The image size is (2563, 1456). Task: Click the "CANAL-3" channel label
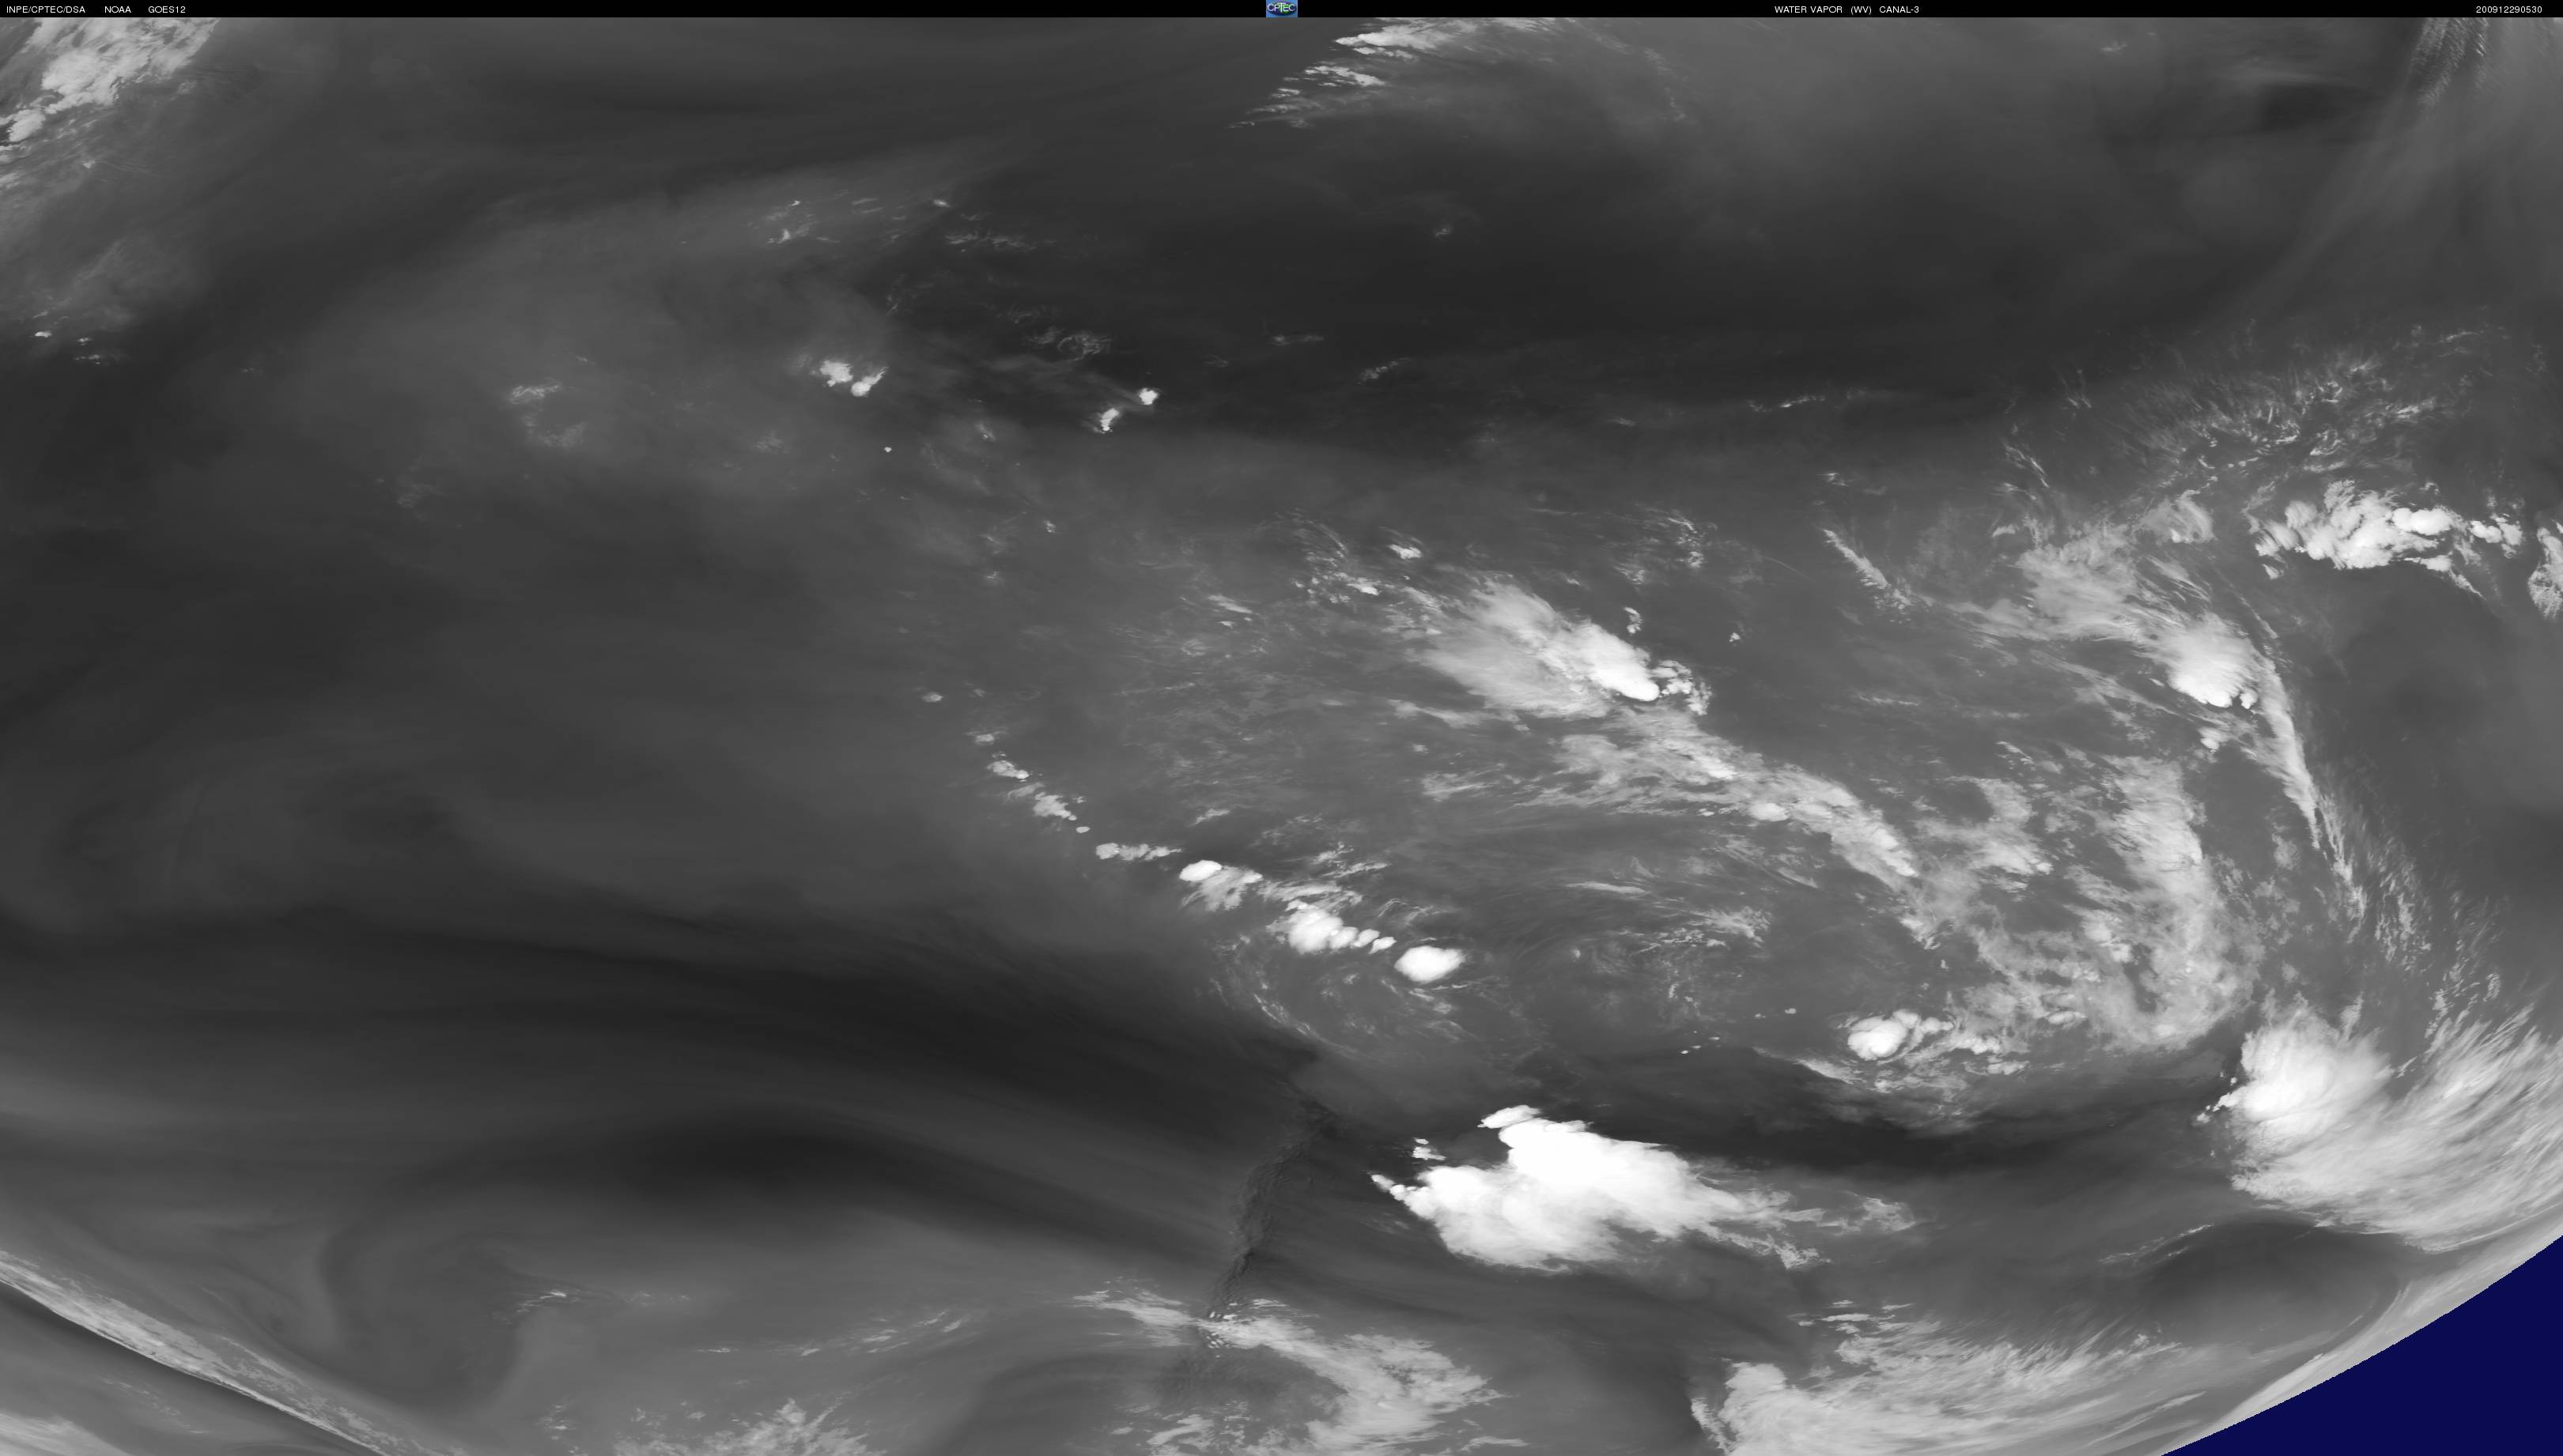tap(1900, 10)
